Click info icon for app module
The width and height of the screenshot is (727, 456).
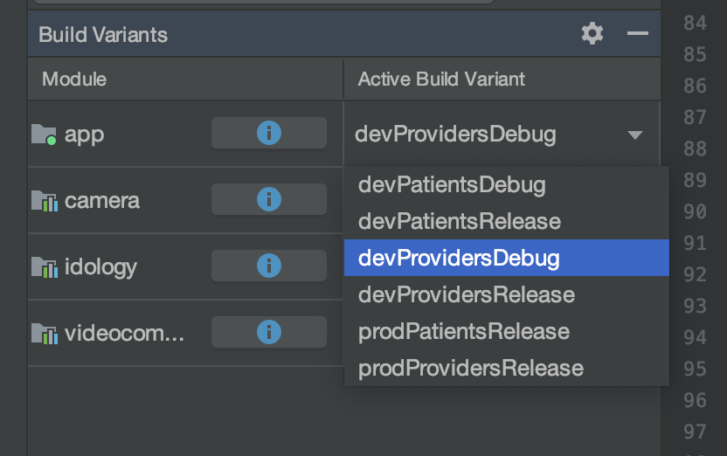click(269, 134)
